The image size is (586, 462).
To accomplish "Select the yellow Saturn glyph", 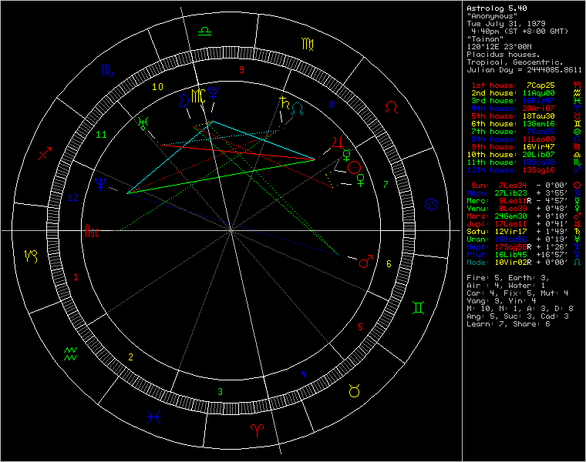I will [285, 100].
